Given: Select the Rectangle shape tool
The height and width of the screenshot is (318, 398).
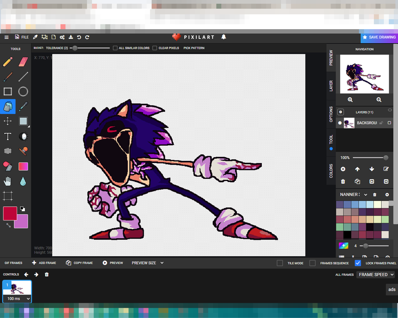Looking at the screenshot, I should tap(8, 91).
